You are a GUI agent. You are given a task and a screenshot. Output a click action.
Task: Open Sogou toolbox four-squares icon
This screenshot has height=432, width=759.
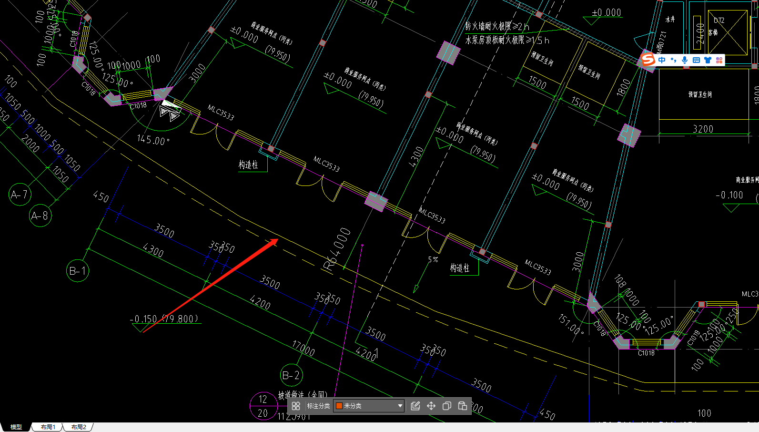point(719,60)
